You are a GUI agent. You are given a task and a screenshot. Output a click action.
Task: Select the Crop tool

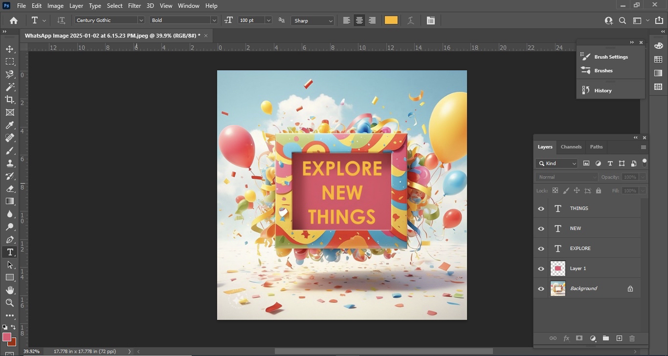click(10, 100)
